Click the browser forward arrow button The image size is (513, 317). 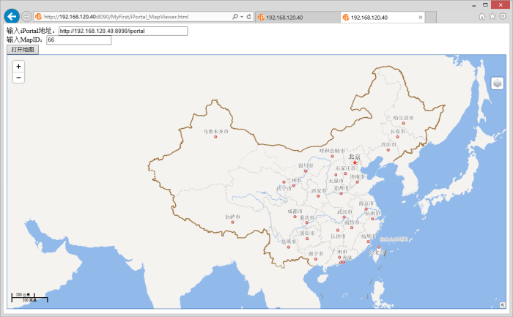click(26, 16)
